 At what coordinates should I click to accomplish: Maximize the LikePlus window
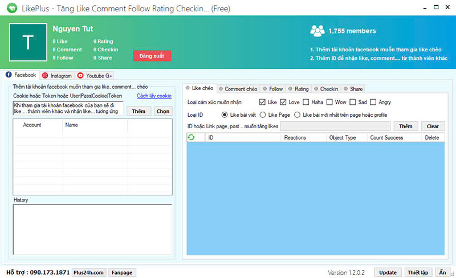click(x=436, y=7)
